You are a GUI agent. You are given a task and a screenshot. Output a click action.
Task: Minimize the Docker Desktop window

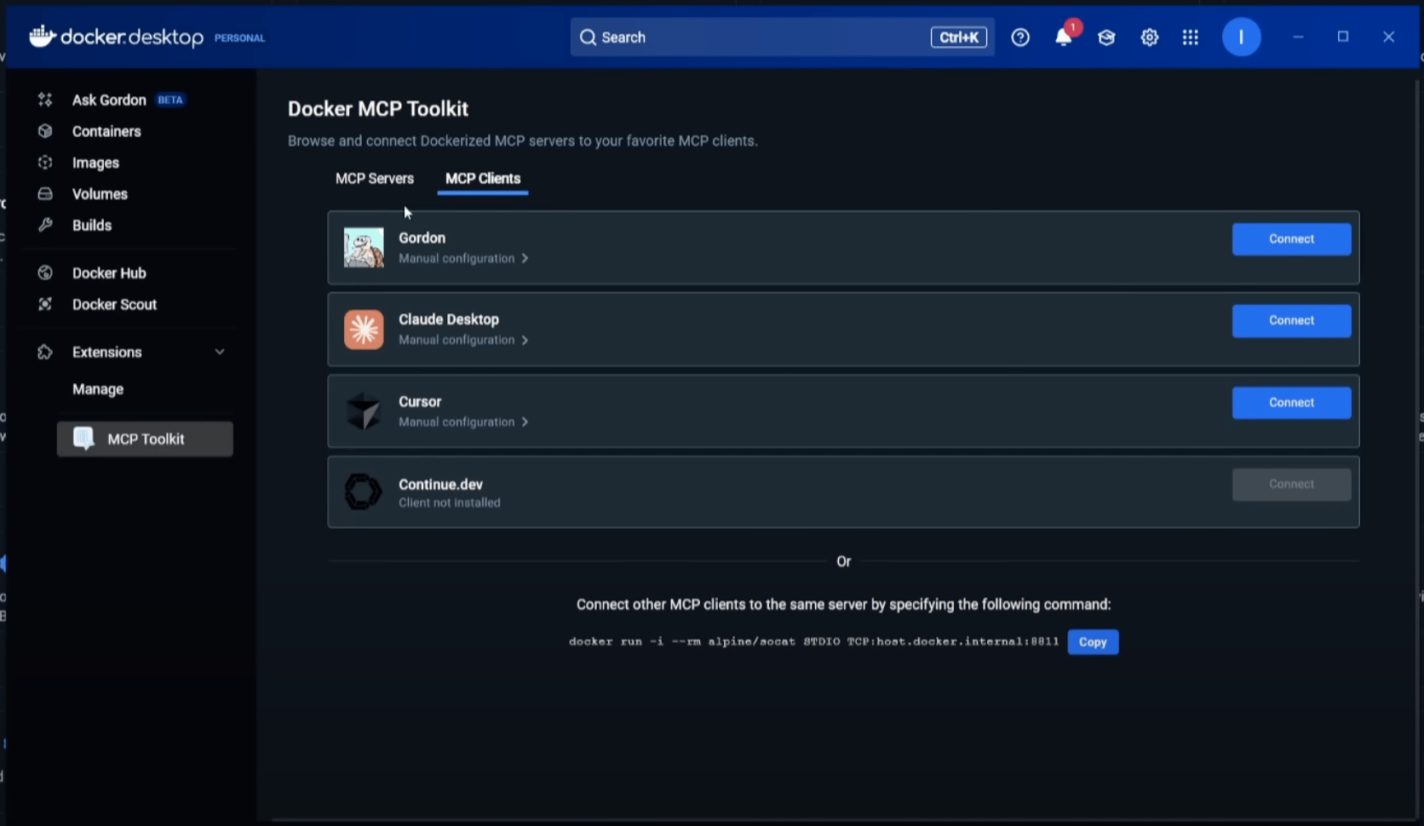pyautogui.click(x=1298, y=37)
